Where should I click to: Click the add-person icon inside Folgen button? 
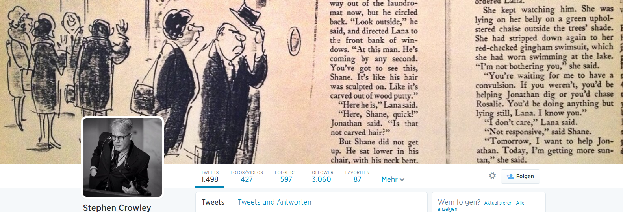pyautogui.click(x=510, y=176)
